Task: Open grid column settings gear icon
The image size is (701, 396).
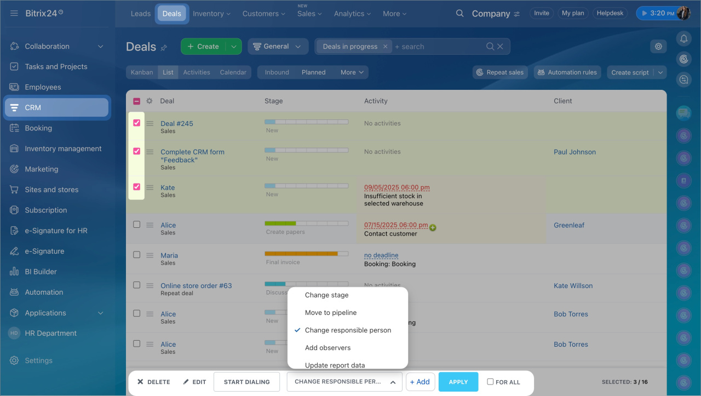Action: tap(150, 101)
